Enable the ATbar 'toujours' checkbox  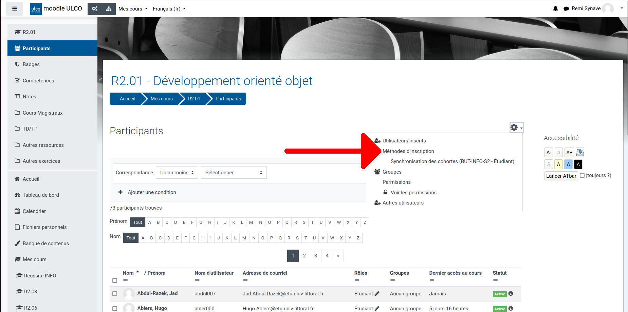point(582,175)
